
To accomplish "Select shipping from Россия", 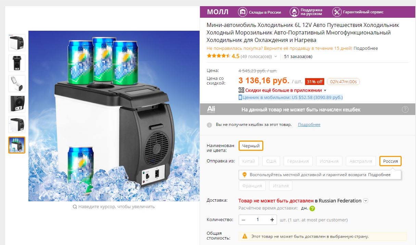I will coord(390,161).
